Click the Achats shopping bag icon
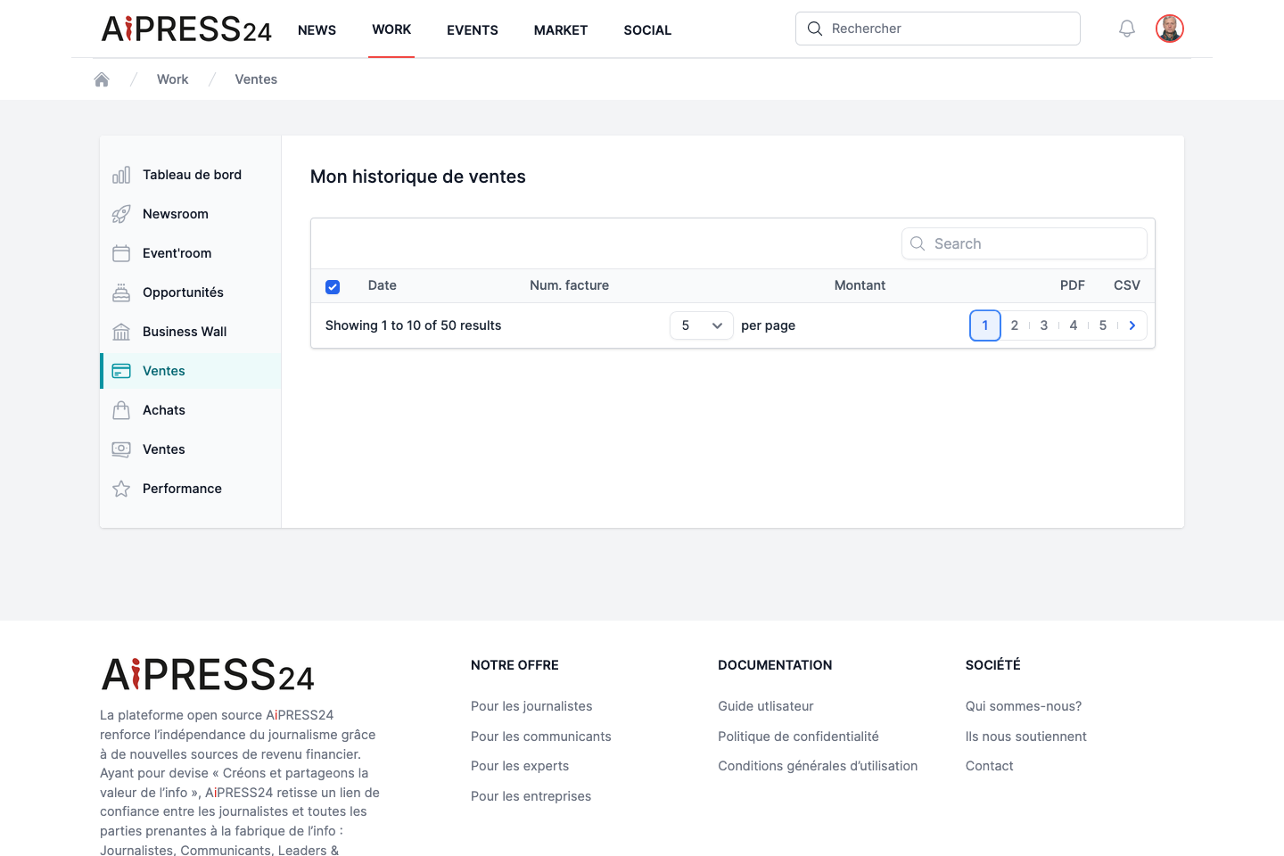This screenshot has width=1284, height=856. click(121, 410)
